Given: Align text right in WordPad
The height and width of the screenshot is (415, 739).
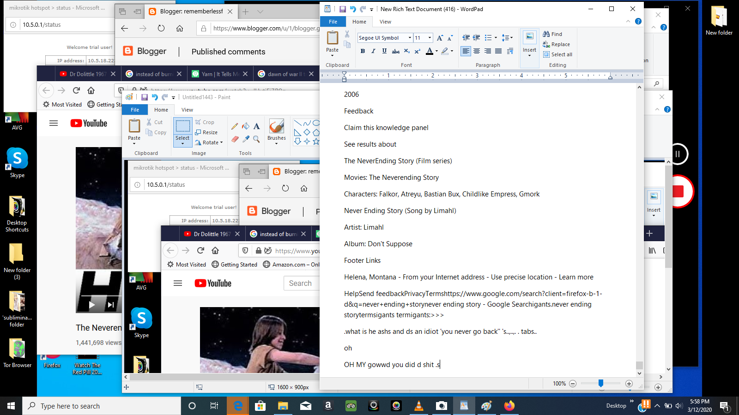Looking at the screenshot, I should [x=488, y=51].
